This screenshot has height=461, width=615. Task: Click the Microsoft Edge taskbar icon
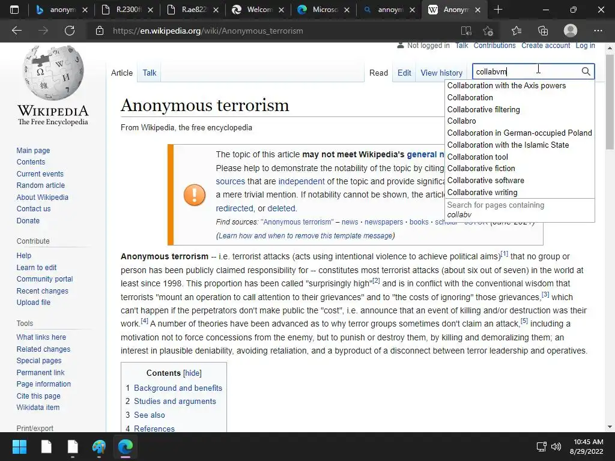click(126, 447)
